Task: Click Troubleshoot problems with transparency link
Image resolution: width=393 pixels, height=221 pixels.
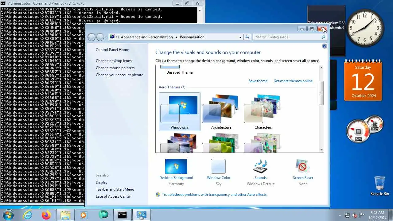Action: point(214,195)
